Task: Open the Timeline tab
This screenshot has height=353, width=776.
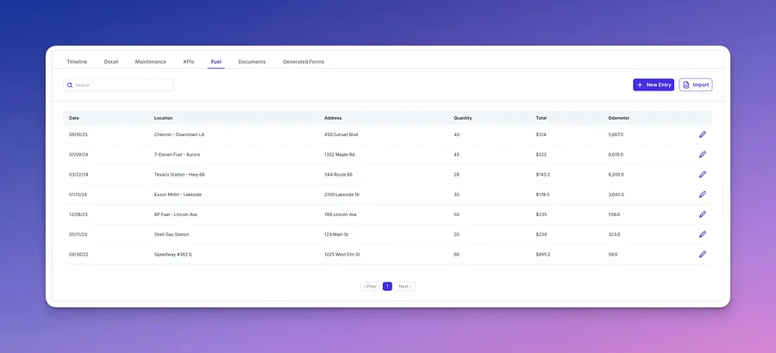Action: tap(77, 62)
